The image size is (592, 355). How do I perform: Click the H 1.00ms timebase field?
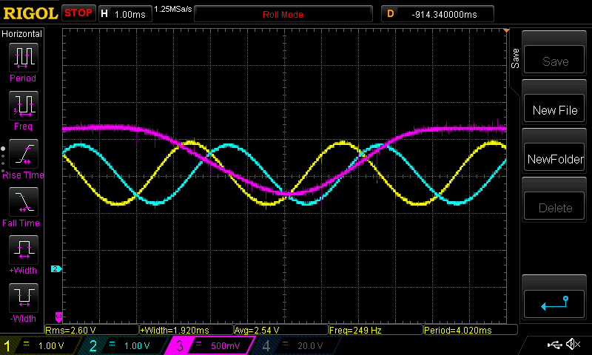pyautogui.click(x=125, y=14)
